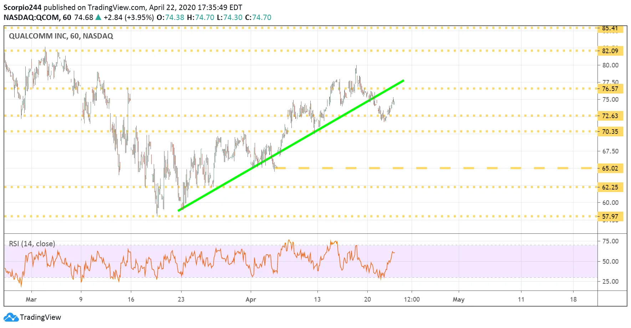Click the L:74.30 low value

tap(230, 17)
